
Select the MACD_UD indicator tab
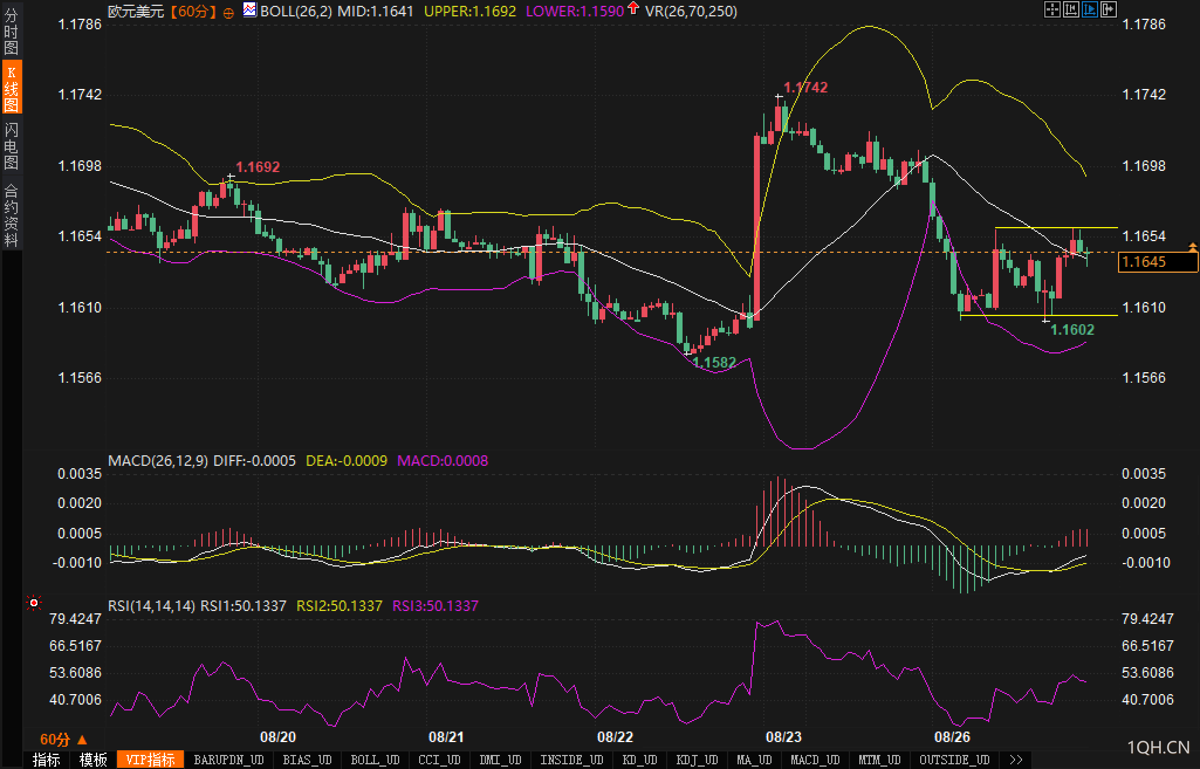click(x=815, y=760)
